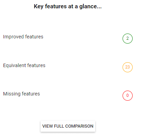Tap number 2 beside Improved features
143x138 pixels.
(127, 38)
